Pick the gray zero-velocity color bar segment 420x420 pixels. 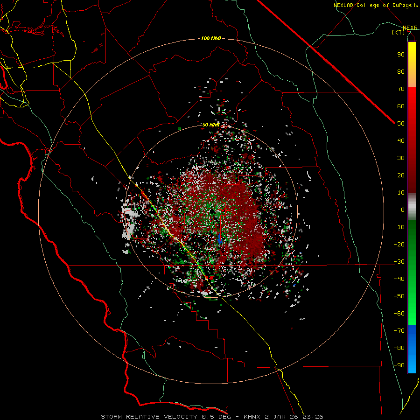click(x=412, y=207)
